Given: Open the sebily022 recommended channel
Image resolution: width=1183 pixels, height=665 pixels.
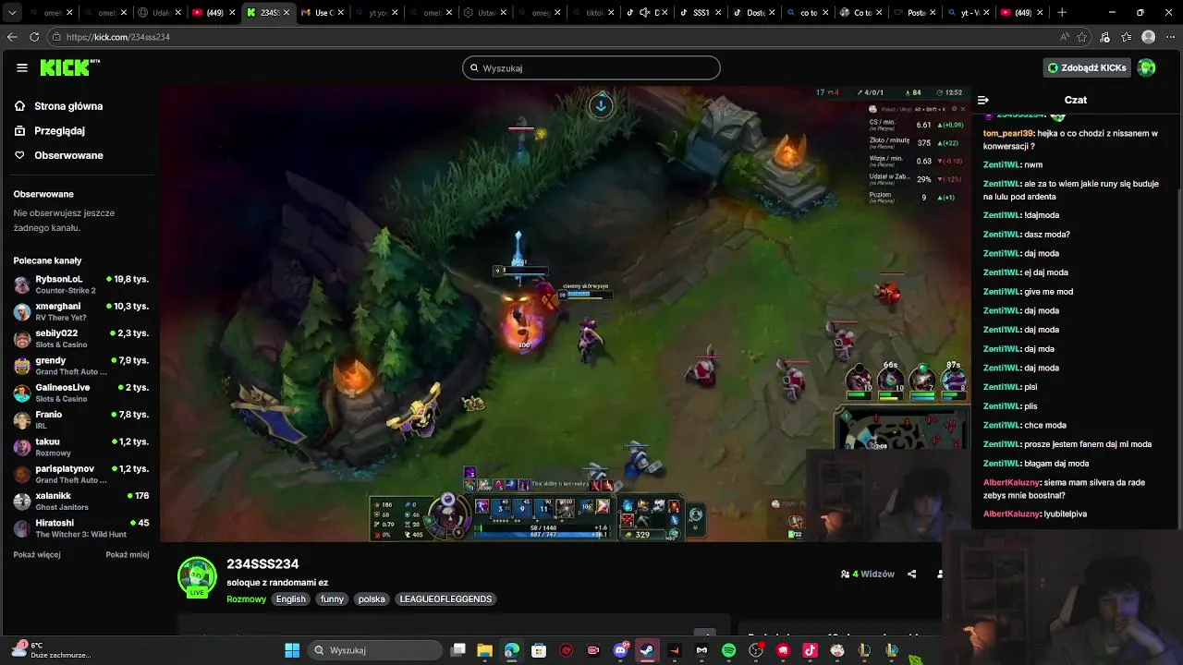Looking at the screenshot, I should pos(81,338).
